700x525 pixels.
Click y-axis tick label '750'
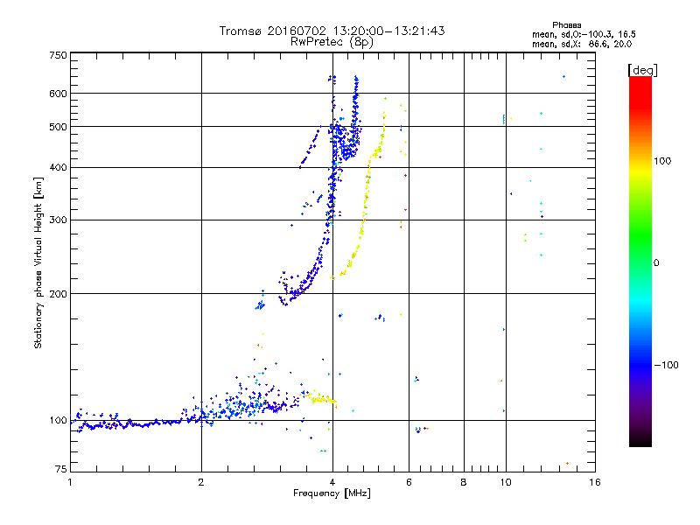pyautogui.click(x=58, y=55)
